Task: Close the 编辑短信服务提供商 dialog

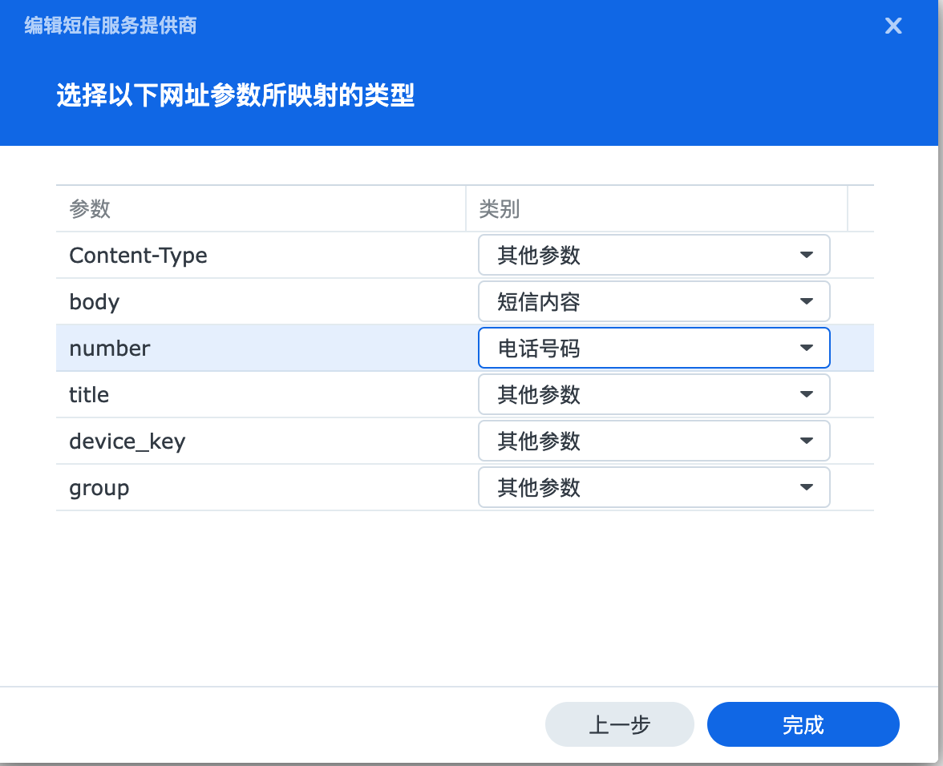Action: 893,26
